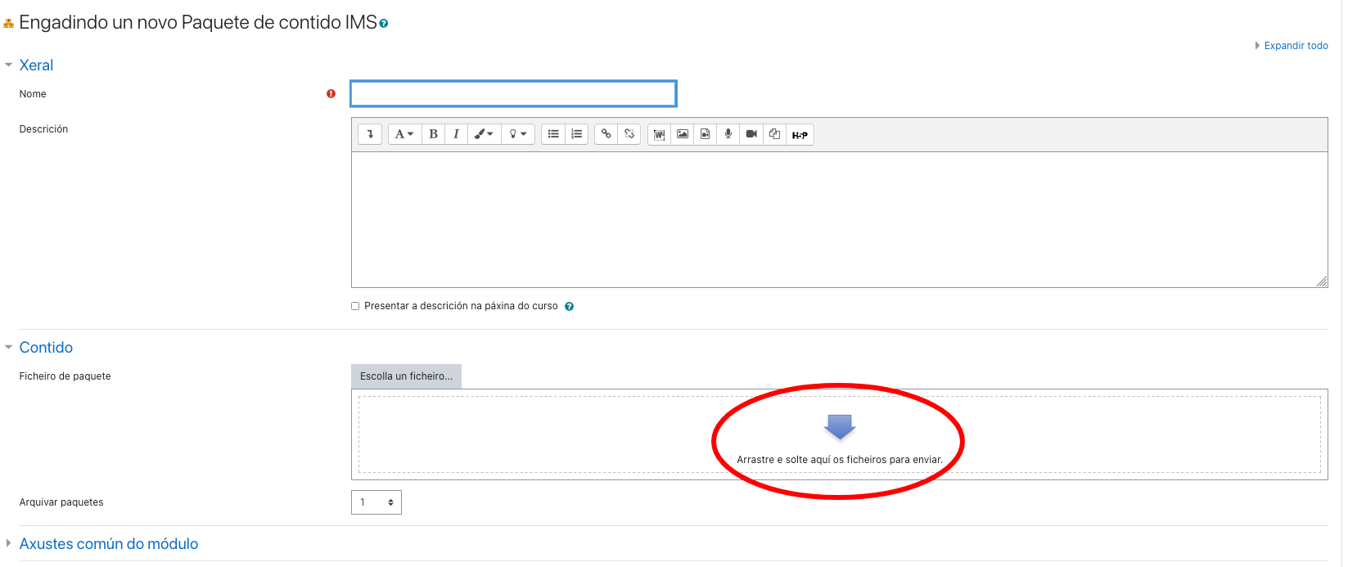
Task: Open the paragraph styles dropdown
Action: pyautogui.click(x=404, y=134)
